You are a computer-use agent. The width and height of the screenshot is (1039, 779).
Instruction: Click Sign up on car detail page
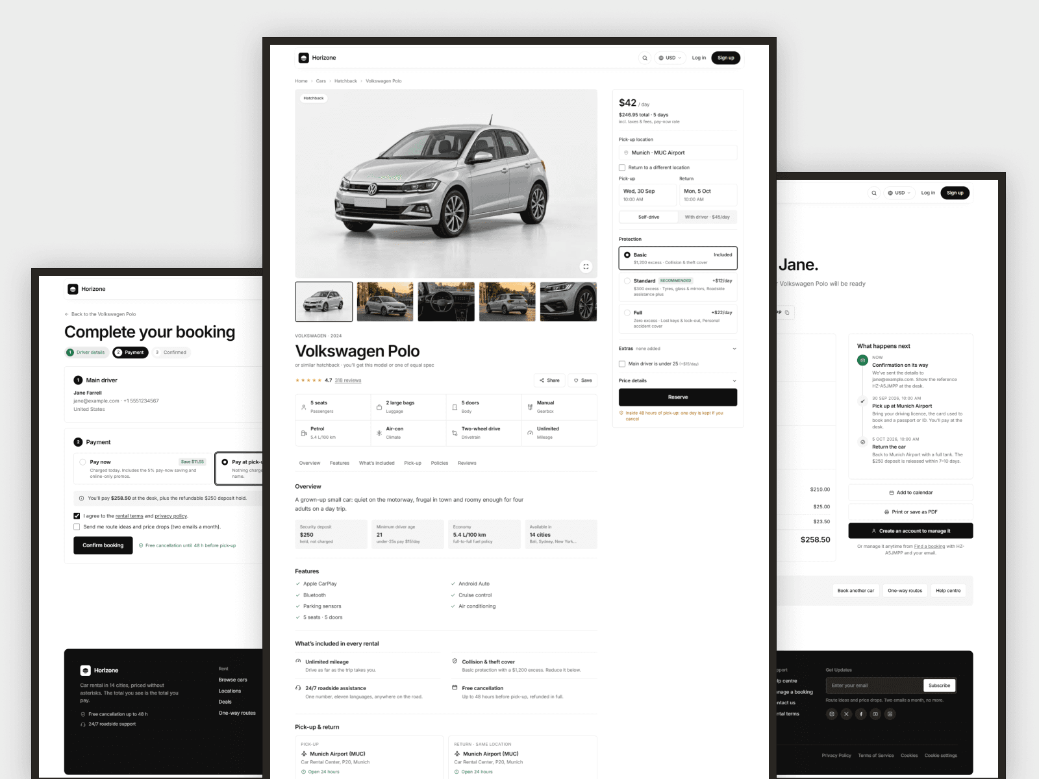[726, 58]
